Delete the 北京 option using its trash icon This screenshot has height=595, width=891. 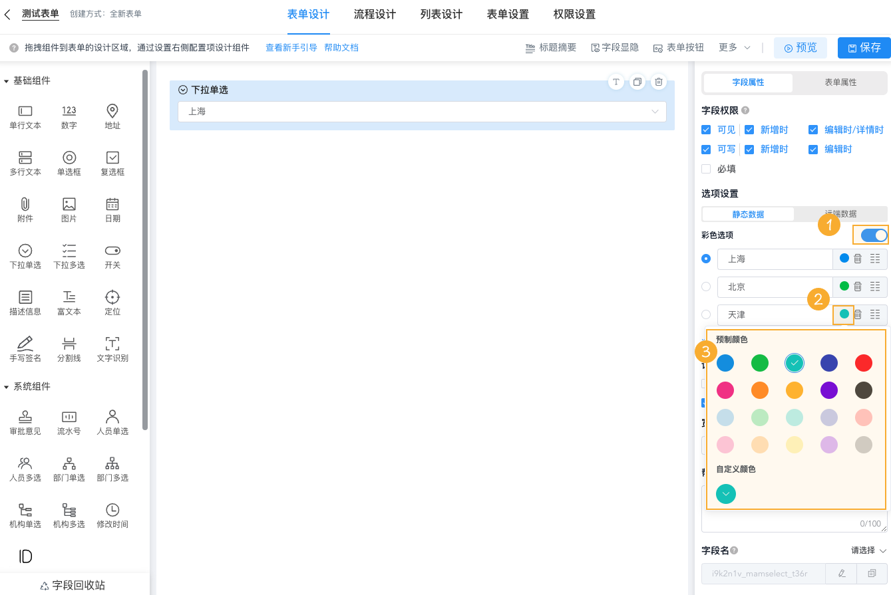tap(859, 287)
